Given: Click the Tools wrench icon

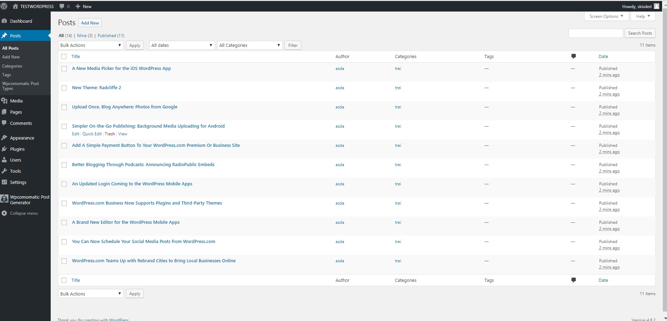Looking at the screenshot, I should coord(4,171).
